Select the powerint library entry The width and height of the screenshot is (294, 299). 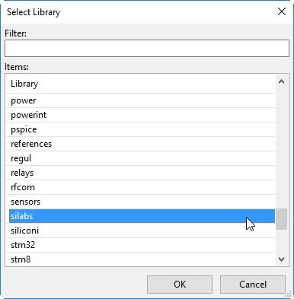point(140,115)
